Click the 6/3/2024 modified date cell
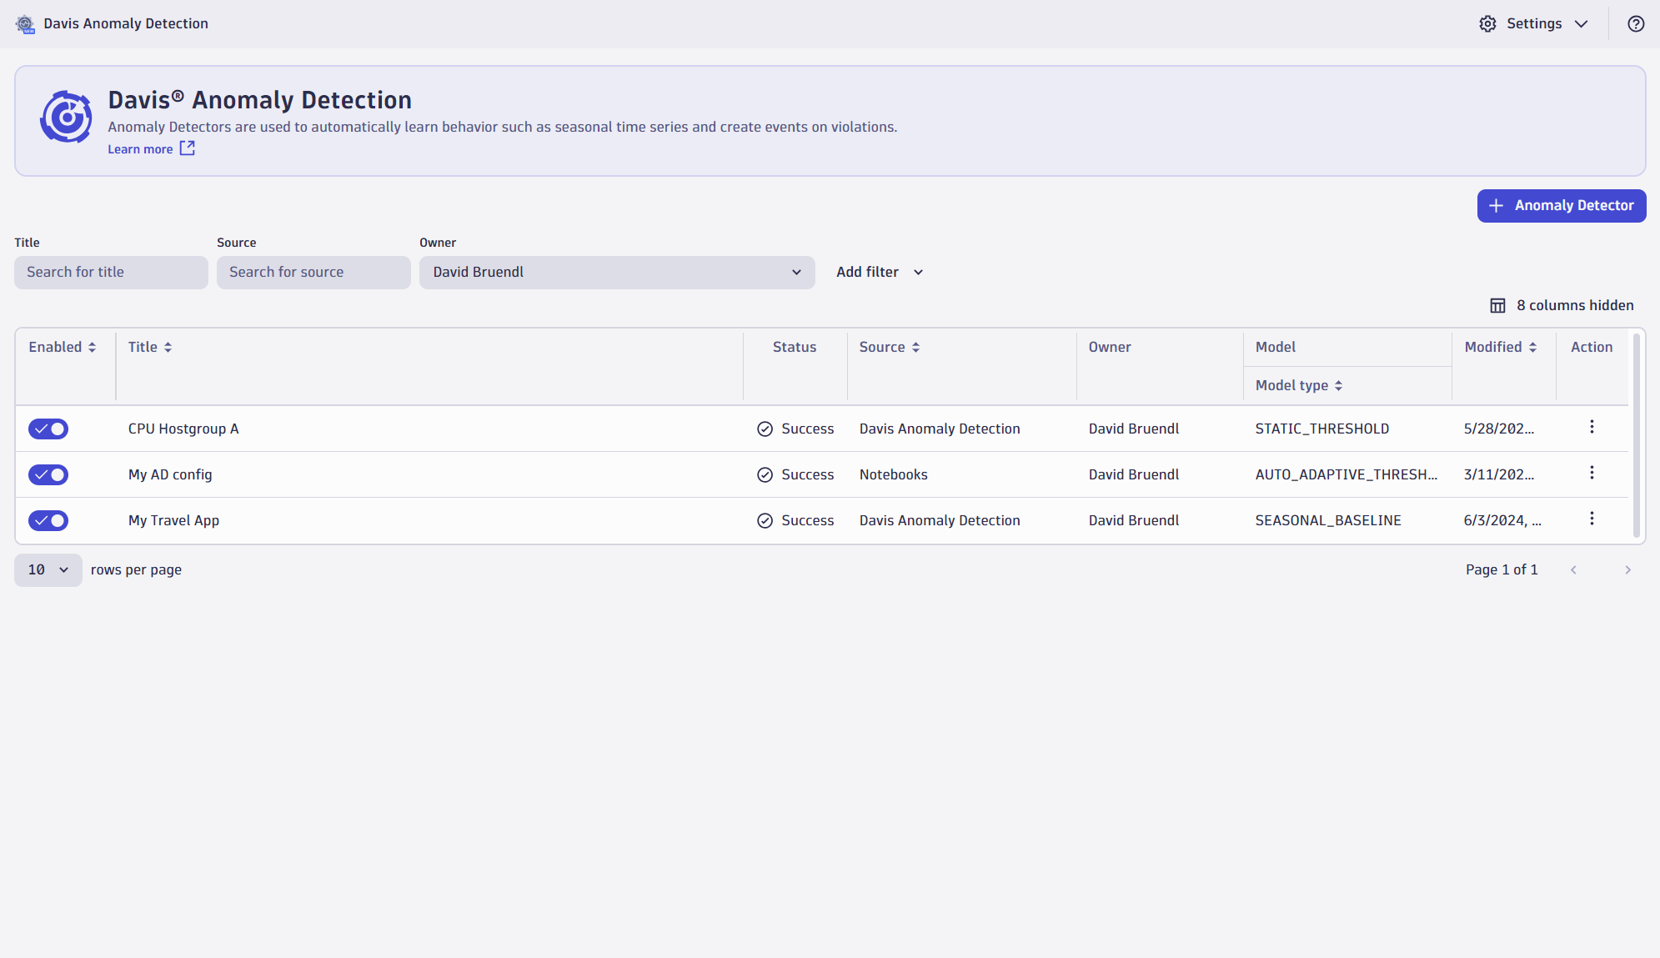Image resolution: width=1660 pixels, height=958 pixels. coord(1502,521)
